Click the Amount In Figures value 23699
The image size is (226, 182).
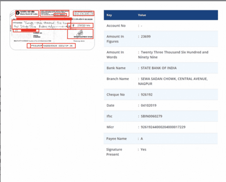point(146,36)
